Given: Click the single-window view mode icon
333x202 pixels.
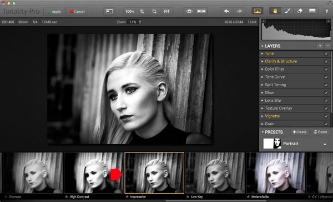Looking at the screenshot, I should coord(109,11).
